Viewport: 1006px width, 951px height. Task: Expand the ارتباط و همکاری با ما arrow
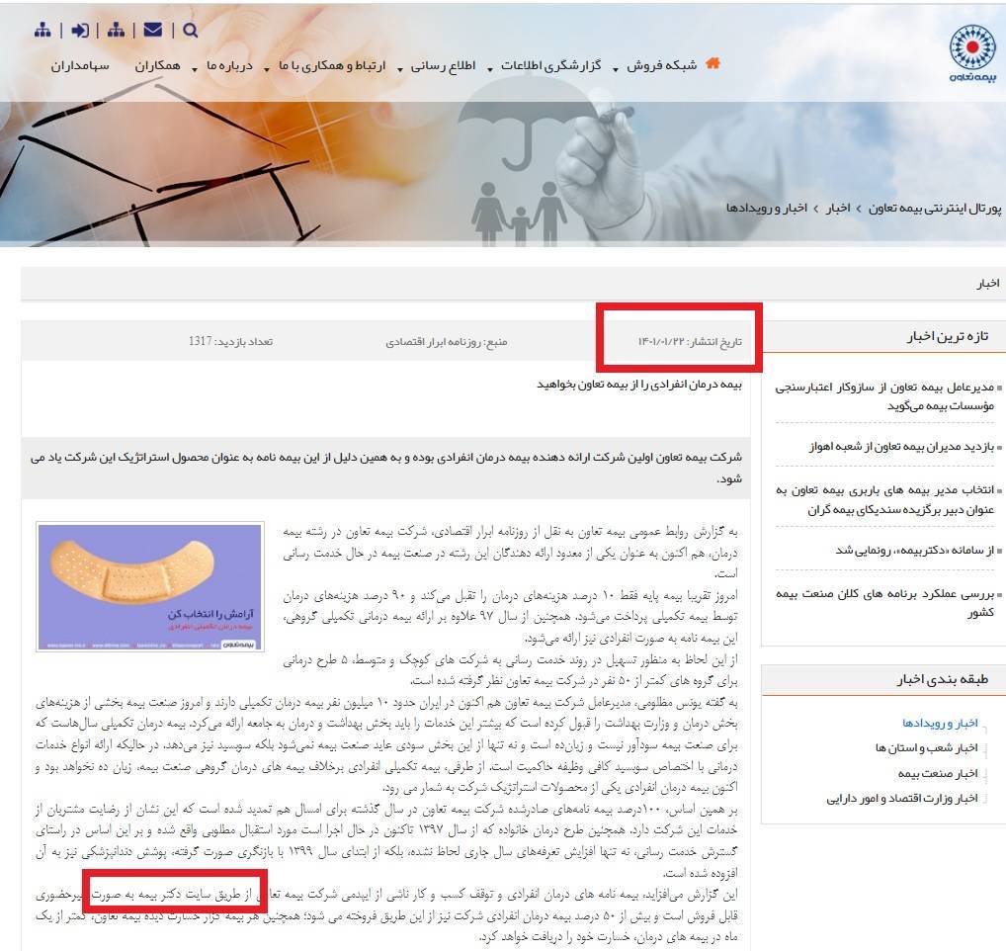point(267,68)
